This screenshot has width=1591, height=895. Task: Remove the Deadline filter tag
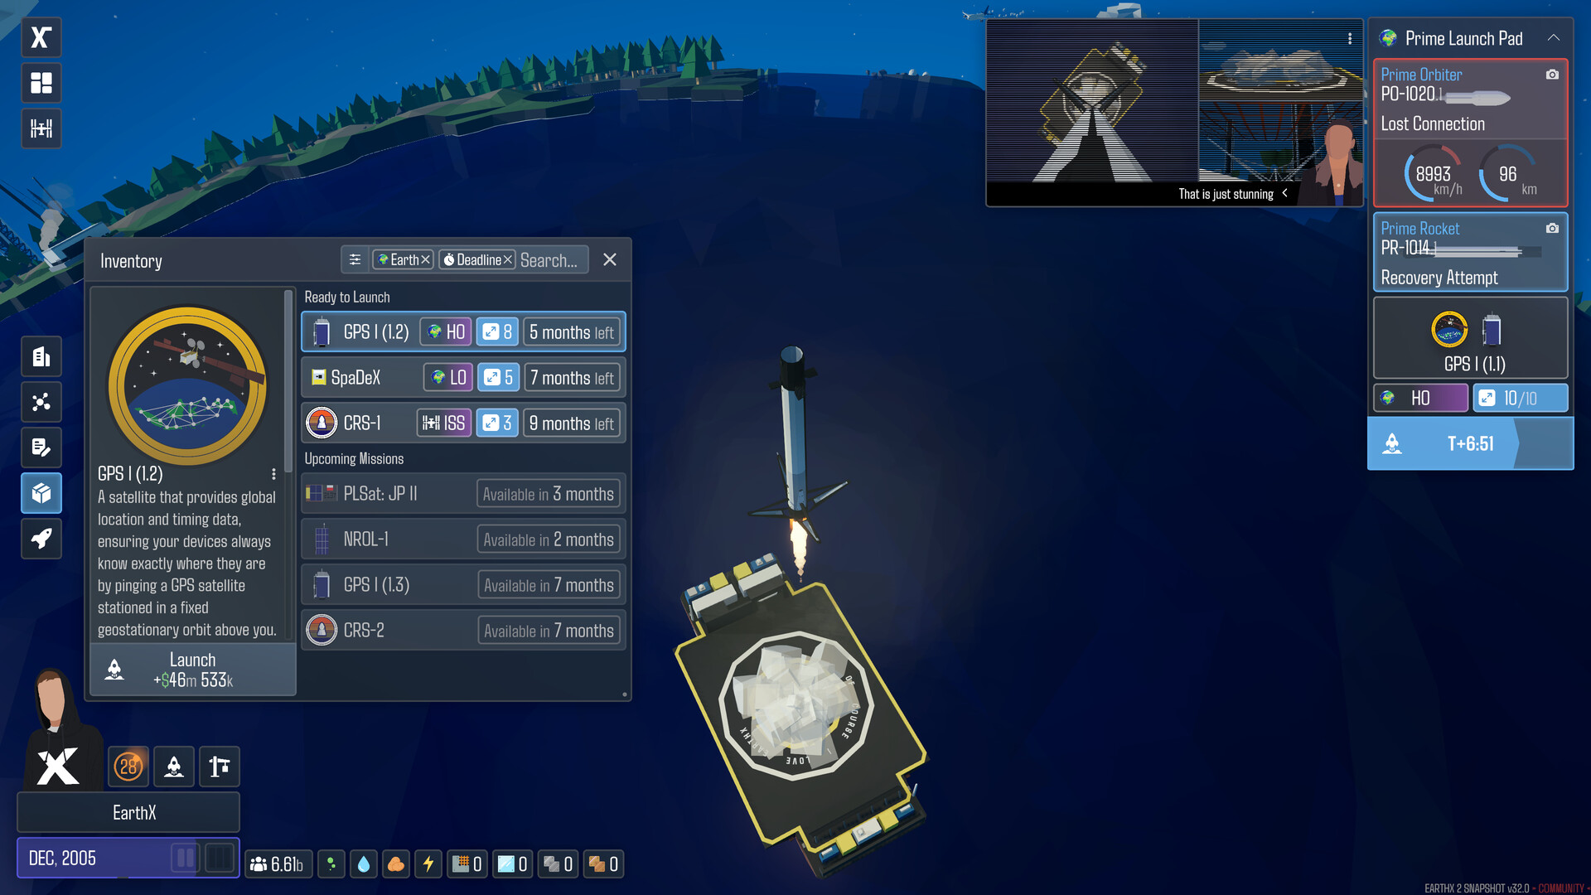[x=508, y=260]
